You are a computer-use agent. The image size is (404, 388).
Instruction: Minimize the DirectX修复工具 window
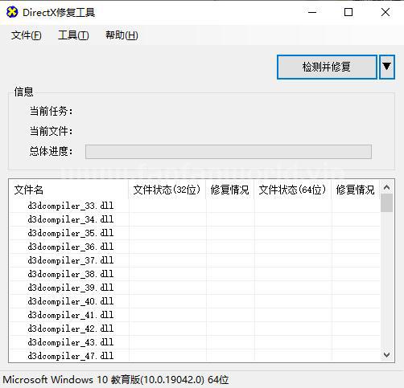click(312, 12)
